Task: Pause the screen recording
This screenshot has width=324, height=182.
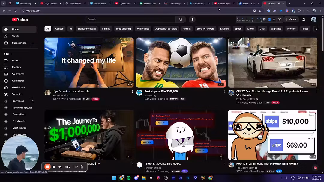Action: (54, 167)
